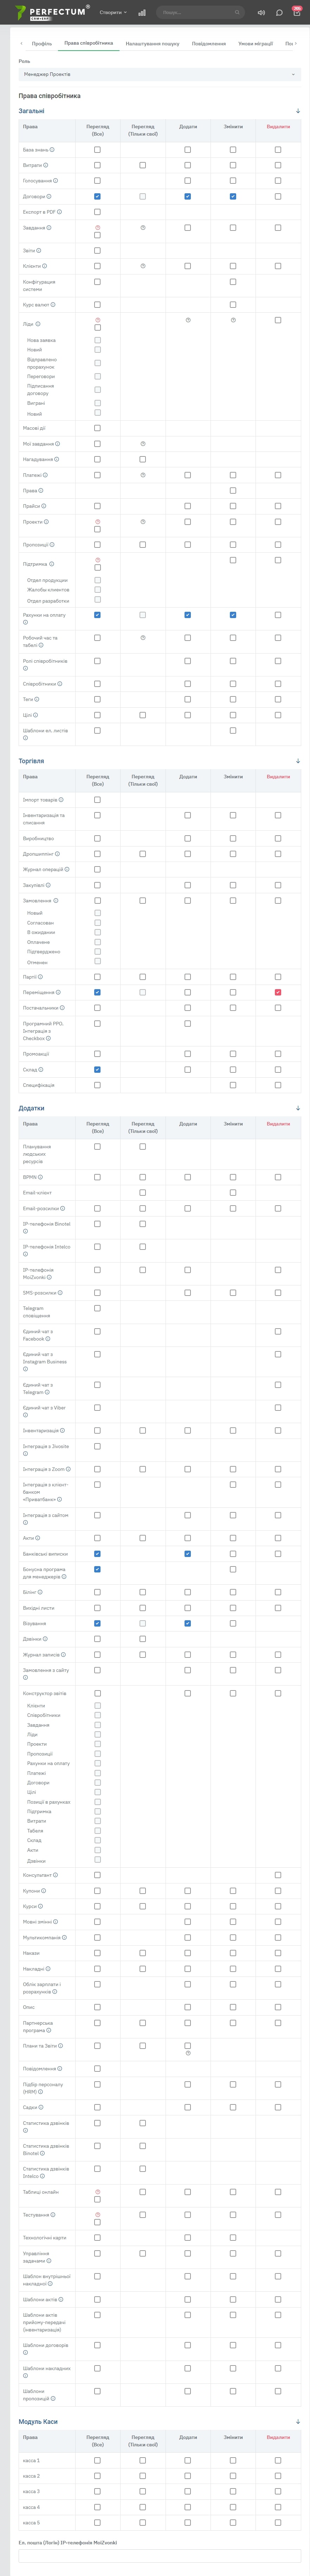Image resolution: width=310 pixels, height=2576 pixels.
Task: Uncheck "Додати" checkbox for Банківські виписки
Action: tap(187, 1554)
